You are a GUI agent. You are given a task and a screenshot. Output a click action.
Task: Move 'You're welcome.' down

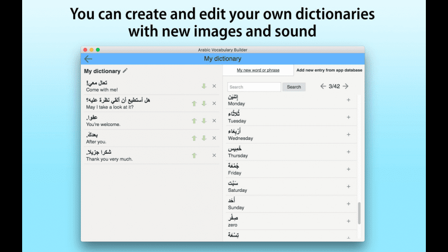click(204, 121)
